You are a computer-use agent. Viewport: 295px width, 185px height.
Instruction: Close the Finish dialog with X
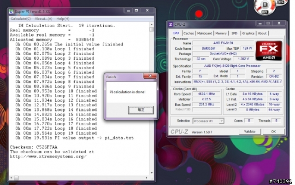point(150,76)
